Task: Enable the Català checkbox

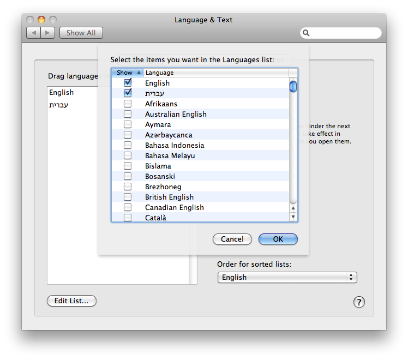Action: [x=128, y=218]
